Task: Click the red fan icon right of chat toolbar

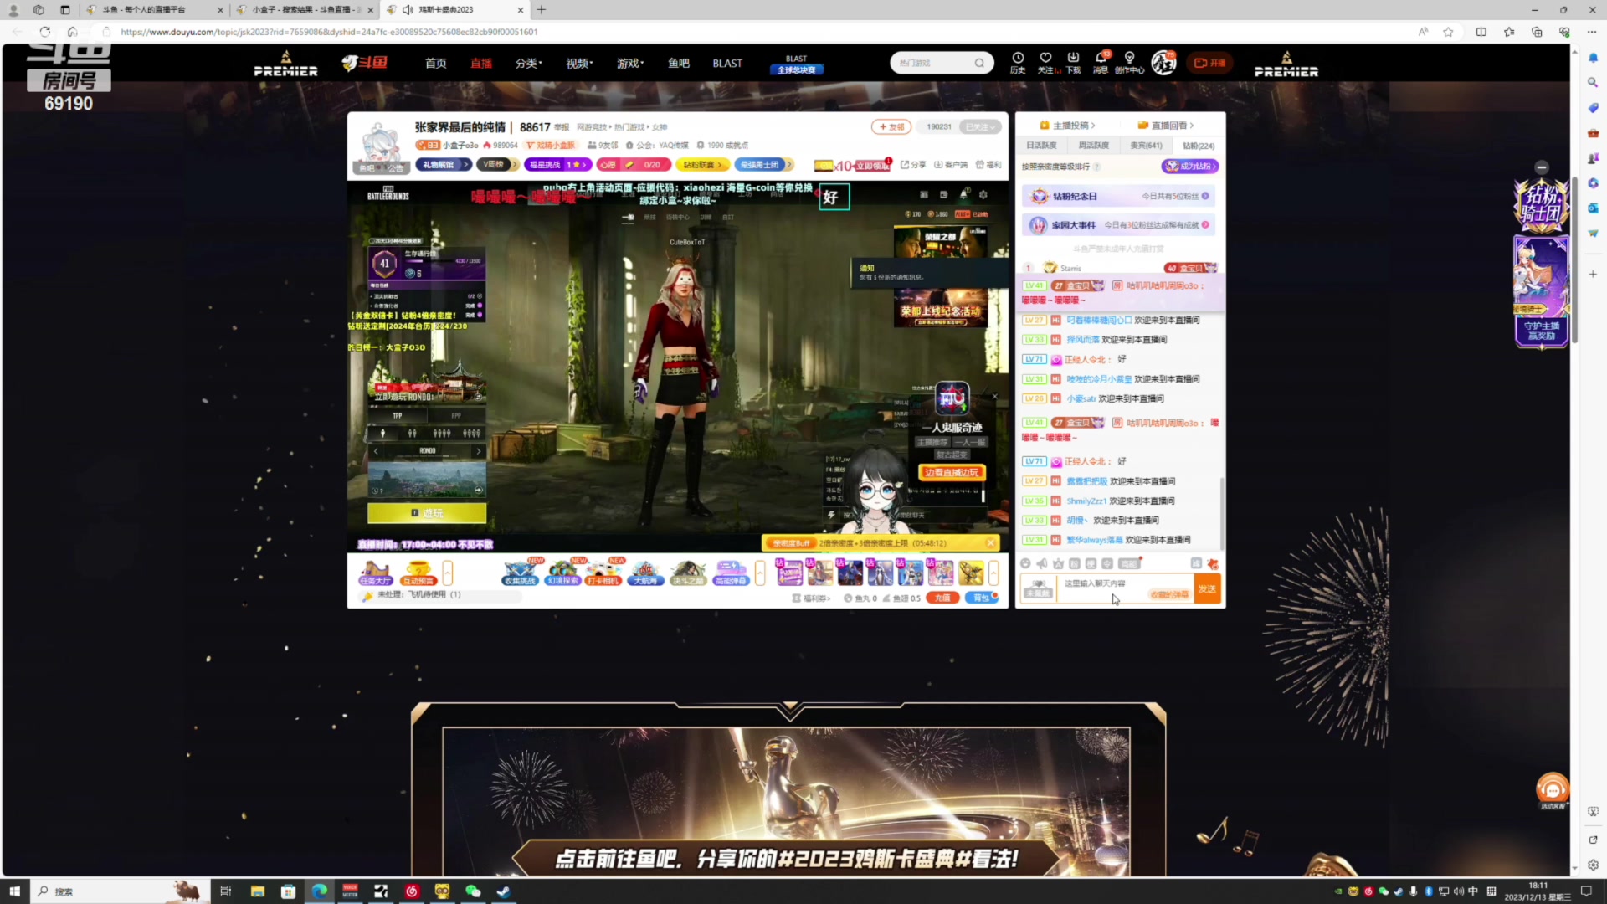Action: click(1212, 563)
